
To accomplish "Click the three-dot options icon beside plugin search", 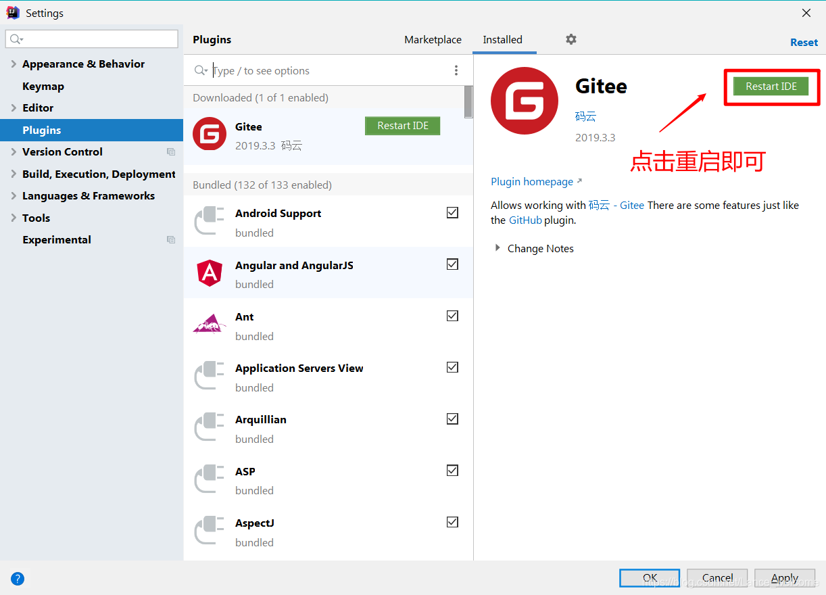I will [456, 70].
